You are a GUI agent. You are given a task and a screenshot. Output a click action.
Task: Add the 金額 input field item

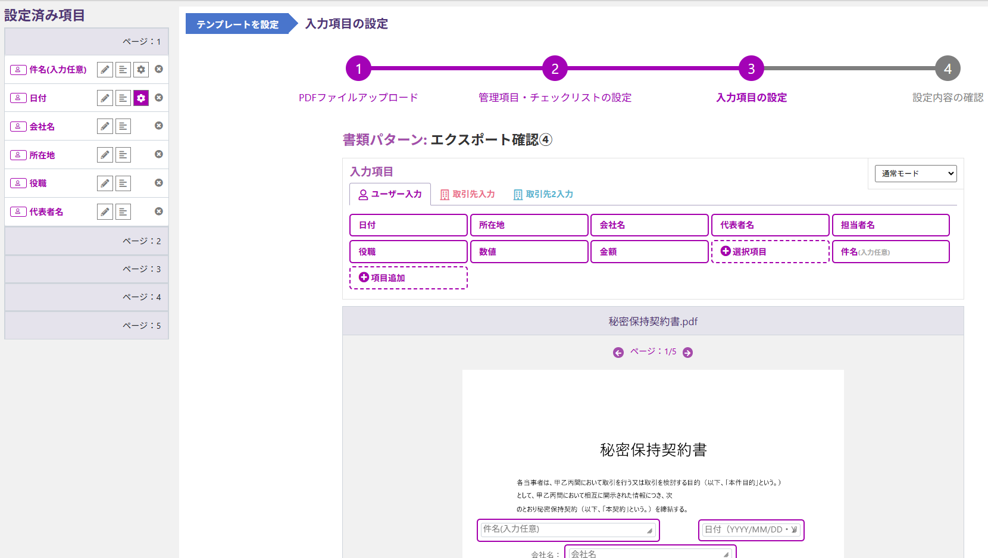coord(649,252)
